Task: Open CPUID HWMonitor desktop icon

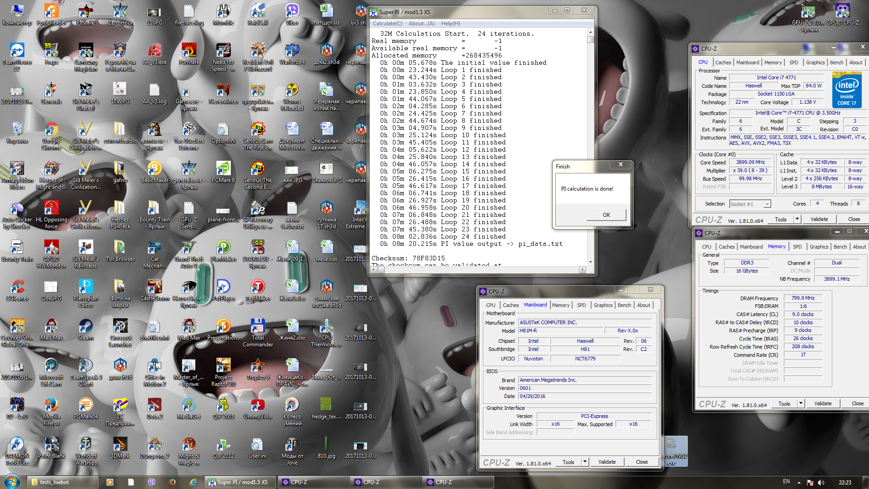Action: point(51,254)
